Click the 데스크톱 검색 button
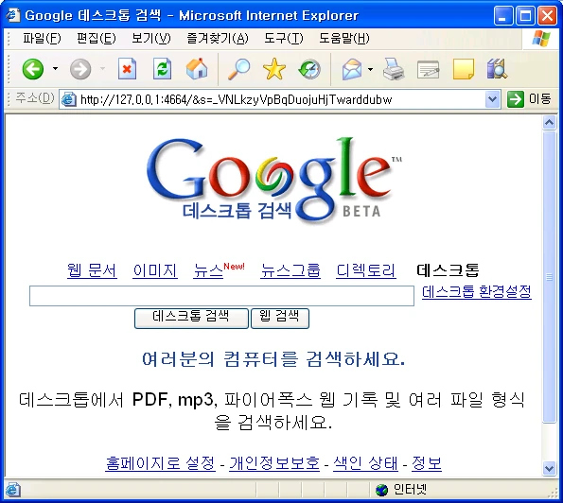The height and width of the screenshot is (503, 563). tap(191, 318)
